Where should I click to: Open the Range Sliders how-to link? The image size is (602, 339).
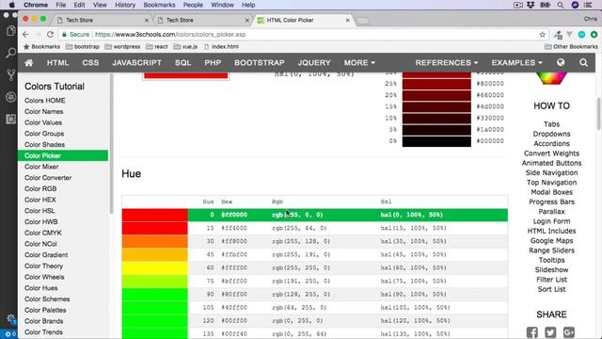point(551,250)
